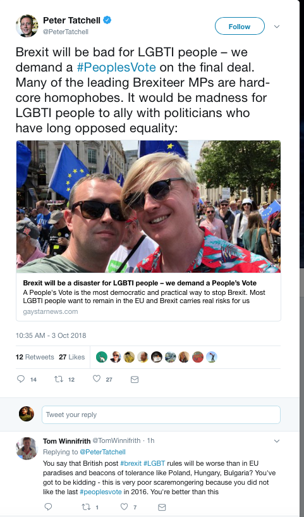Viewport: 304px width, 517px height.
Task: Click the verified badge next to Peter Tatchell
Action: (x=107, y=20)
